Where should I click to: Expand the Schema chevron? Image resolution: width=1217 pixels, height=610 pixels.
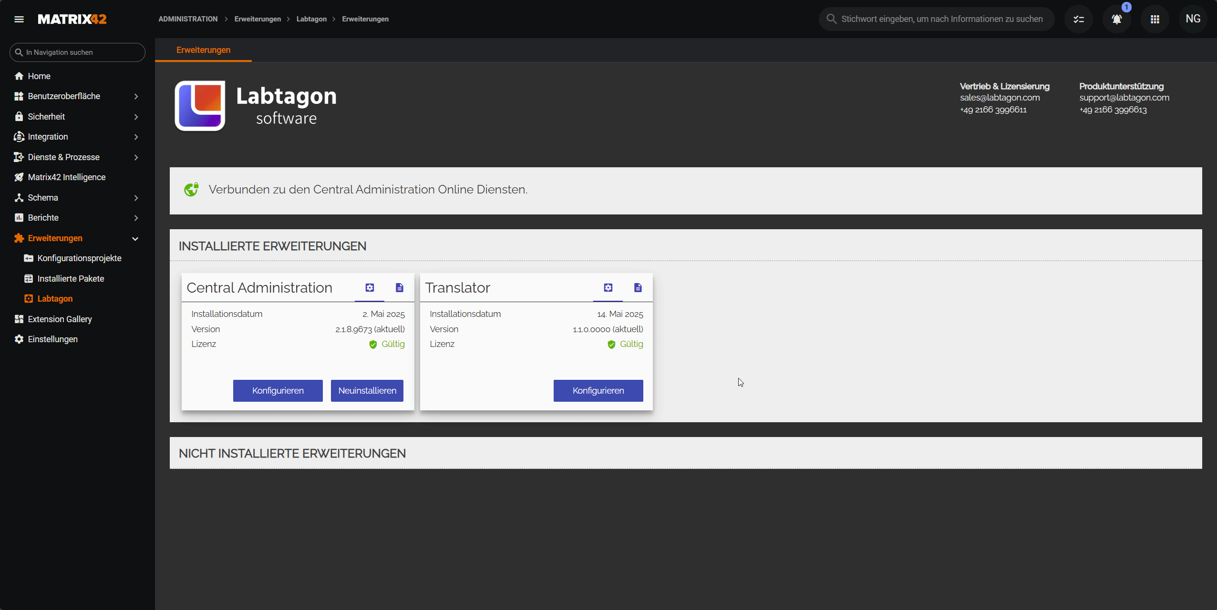136,198
